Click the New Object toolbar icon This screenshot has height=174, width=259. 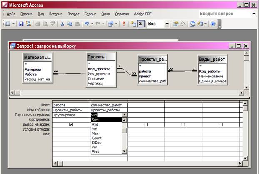point(200,24)
